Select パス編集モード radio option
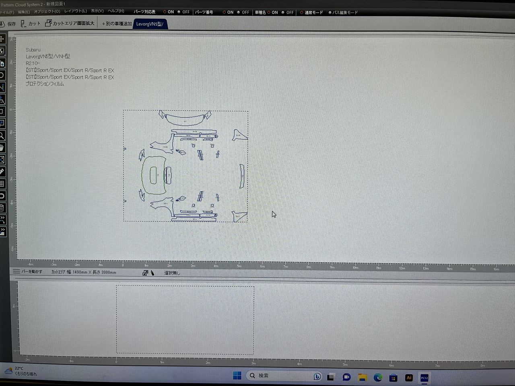The width and height of the screenshot is (515, 386). pos(343,12)
